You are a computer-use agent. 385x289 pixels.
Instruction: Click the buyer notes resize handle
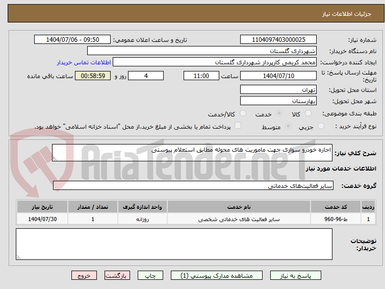tap(18, 257)
